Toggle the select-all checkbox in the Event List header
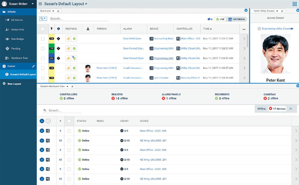This screenshot has width=299, height=185. (43, 29)
